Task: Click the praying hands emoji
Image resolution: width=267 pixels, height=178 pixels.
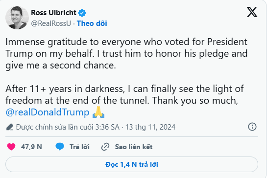Action: click(98, 112)
